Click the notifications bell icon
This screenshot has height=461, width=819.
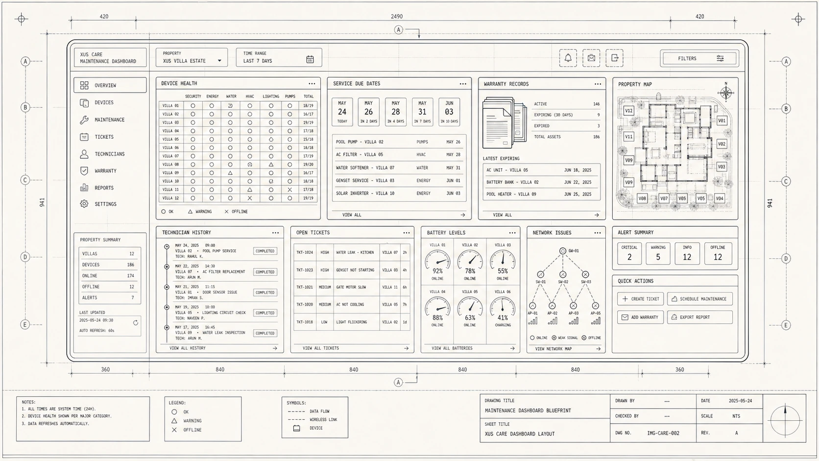568,58
